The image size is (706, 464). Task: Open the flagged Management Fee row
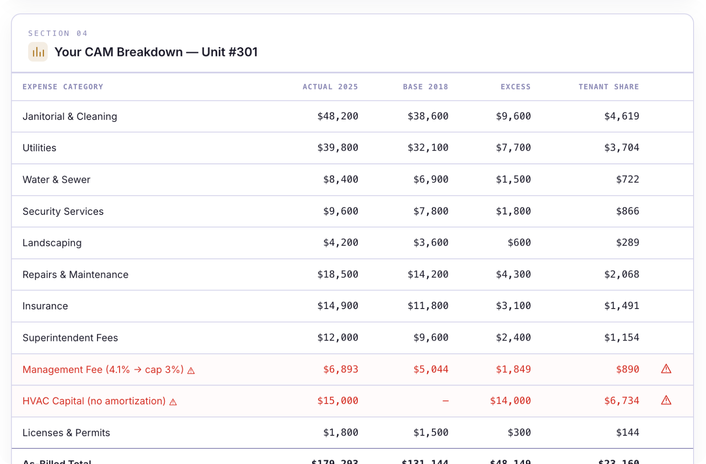tap(103, 369)
